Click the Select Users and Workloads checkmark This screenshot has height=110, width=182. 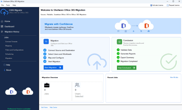[x=45, y=54]
